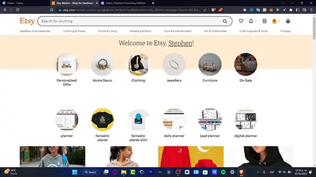316x177 pixels.
Task: Open the Craft Supplies & Tools menu
Action: (253, 31)
